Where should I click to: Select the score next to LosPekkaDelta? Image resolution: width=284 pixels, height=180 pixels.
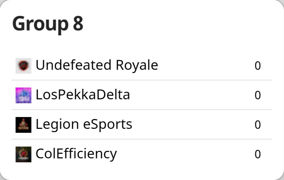click(258, 95)
